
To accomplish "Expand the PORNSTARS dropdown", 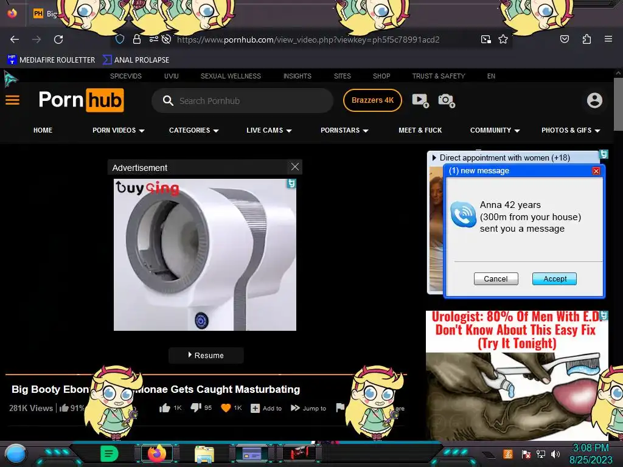I will (x=344, y=130).
